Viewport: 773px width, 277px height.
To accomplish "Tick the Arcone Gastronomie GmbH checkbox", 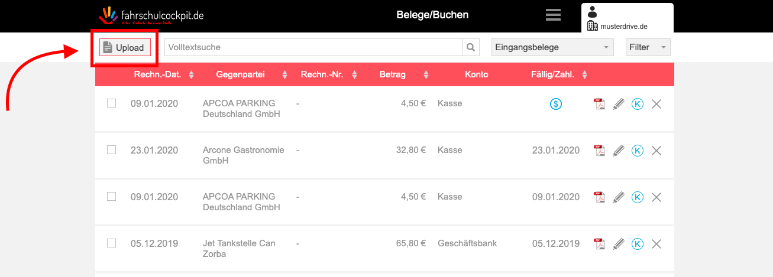I will [111, 150].
